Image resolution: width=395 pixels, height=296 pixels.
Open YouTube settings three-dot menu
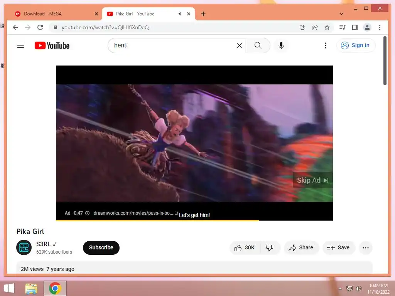click(326, 45)
